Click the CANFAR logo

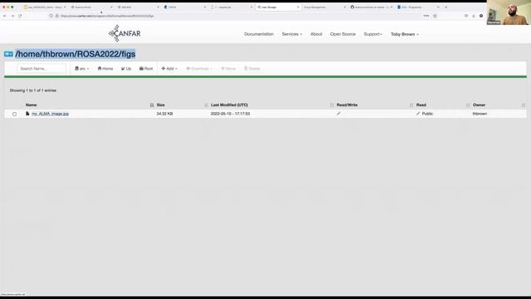(x=124, y=33)
